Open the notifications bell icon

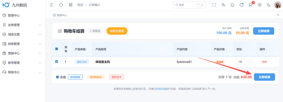click(232, 5)
